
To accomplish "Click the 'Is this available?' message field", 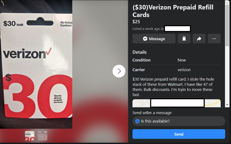I will click(179, 121).
